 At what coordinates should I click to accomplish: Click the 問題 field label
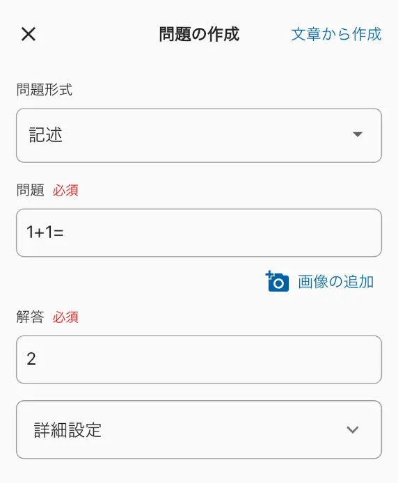click(30, 190)
